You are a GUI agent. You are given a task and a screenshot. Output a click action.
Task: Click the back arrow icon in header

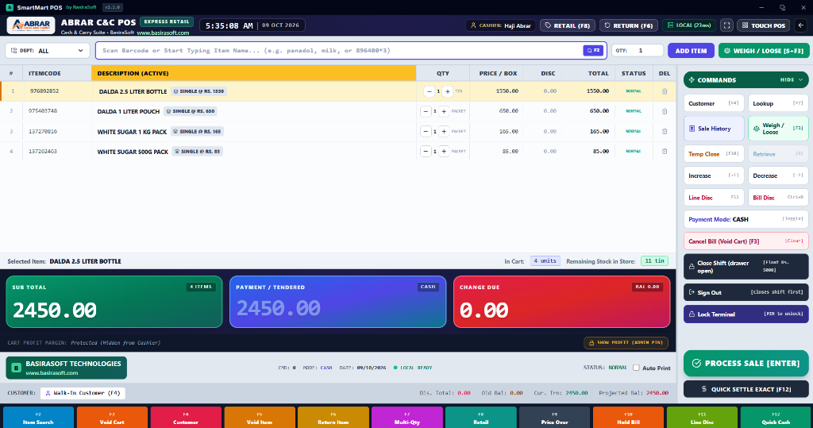(x=801, y=25)
